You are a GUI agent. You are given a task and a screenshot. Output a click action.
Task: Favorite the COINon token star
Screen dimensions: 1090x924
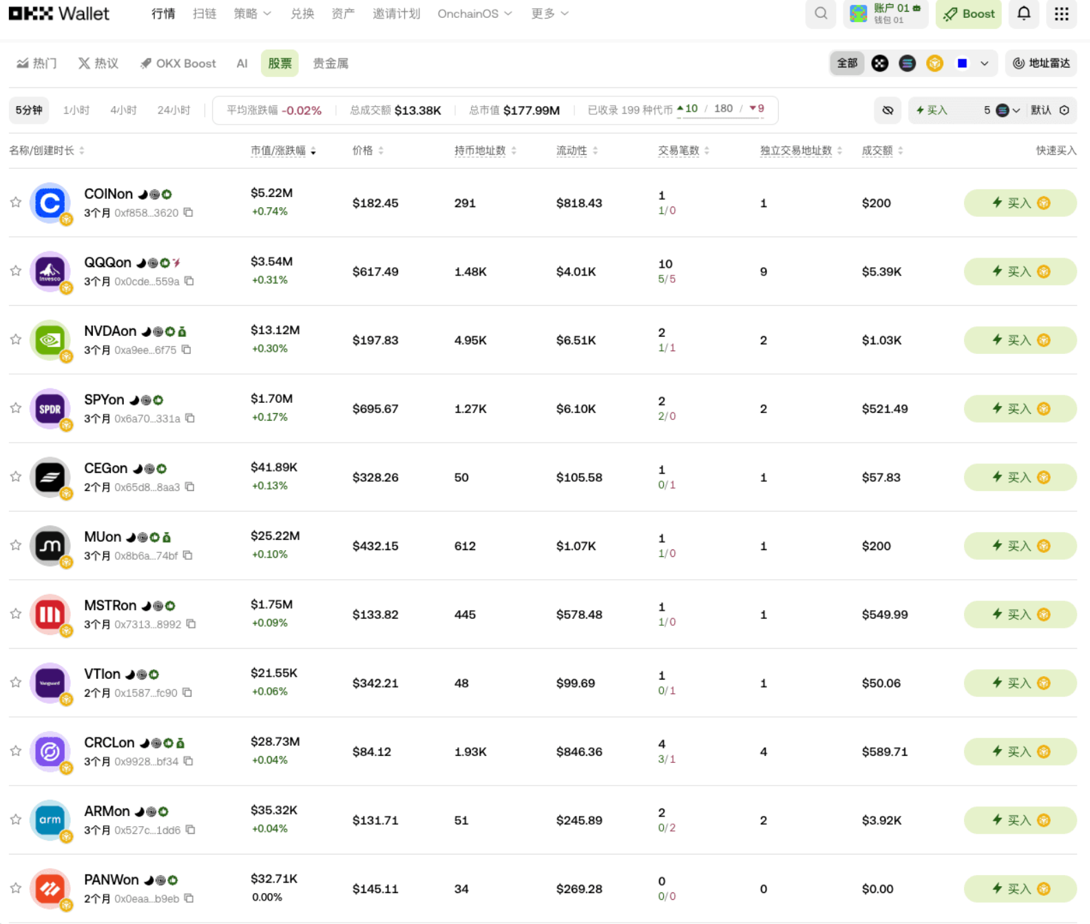pos(16,202)
